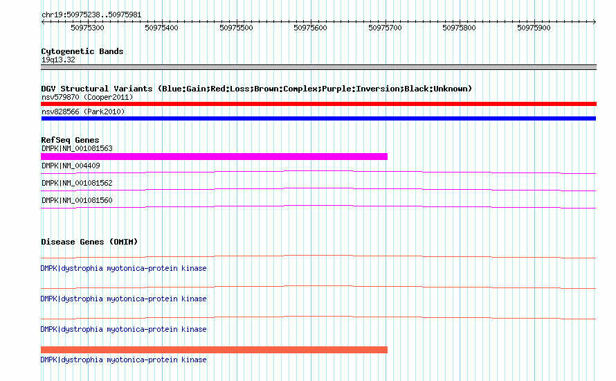Click the red nsv579870 loss variant bar
Image resolution: width=616 pixels, height=381 pixels.
318,104
